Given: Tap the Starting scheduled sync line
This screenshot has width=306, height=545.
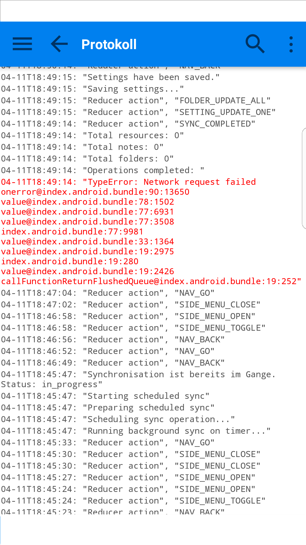Looking at the screenshot, I should pyautogui.click(x=105, y=396).
